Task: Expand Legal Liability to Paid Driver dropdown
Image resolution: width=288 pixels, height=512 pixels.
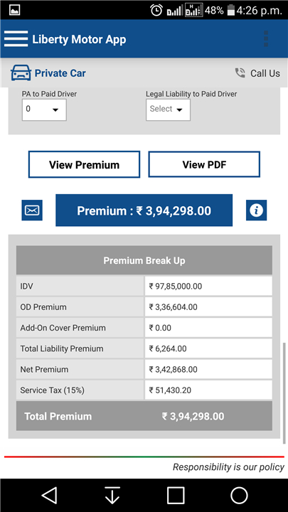Action: (x=168, y=110)
